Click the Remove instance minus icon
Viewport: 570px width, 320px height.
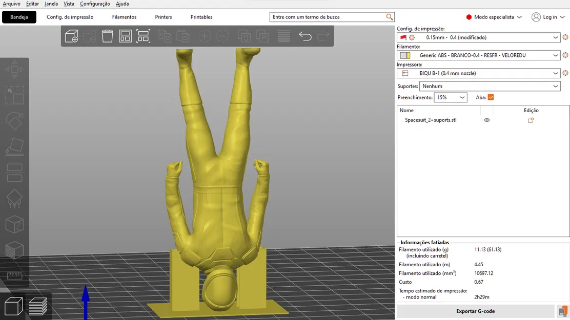pyautogui.click(x=222, y=36)
